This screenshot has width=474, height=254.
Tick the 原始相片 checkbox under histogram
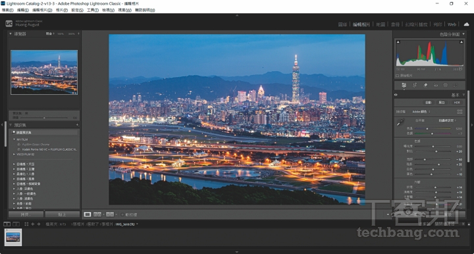397,76
